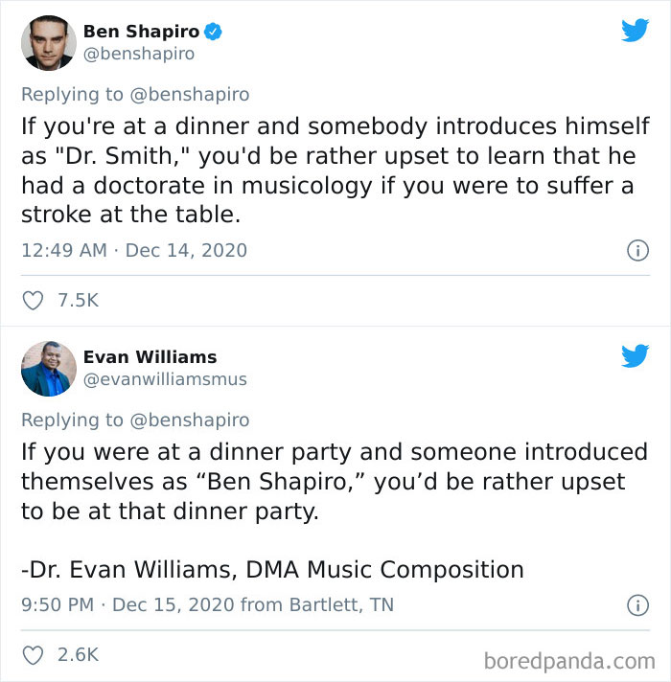Click the 2.6K like count

point(79,655)
